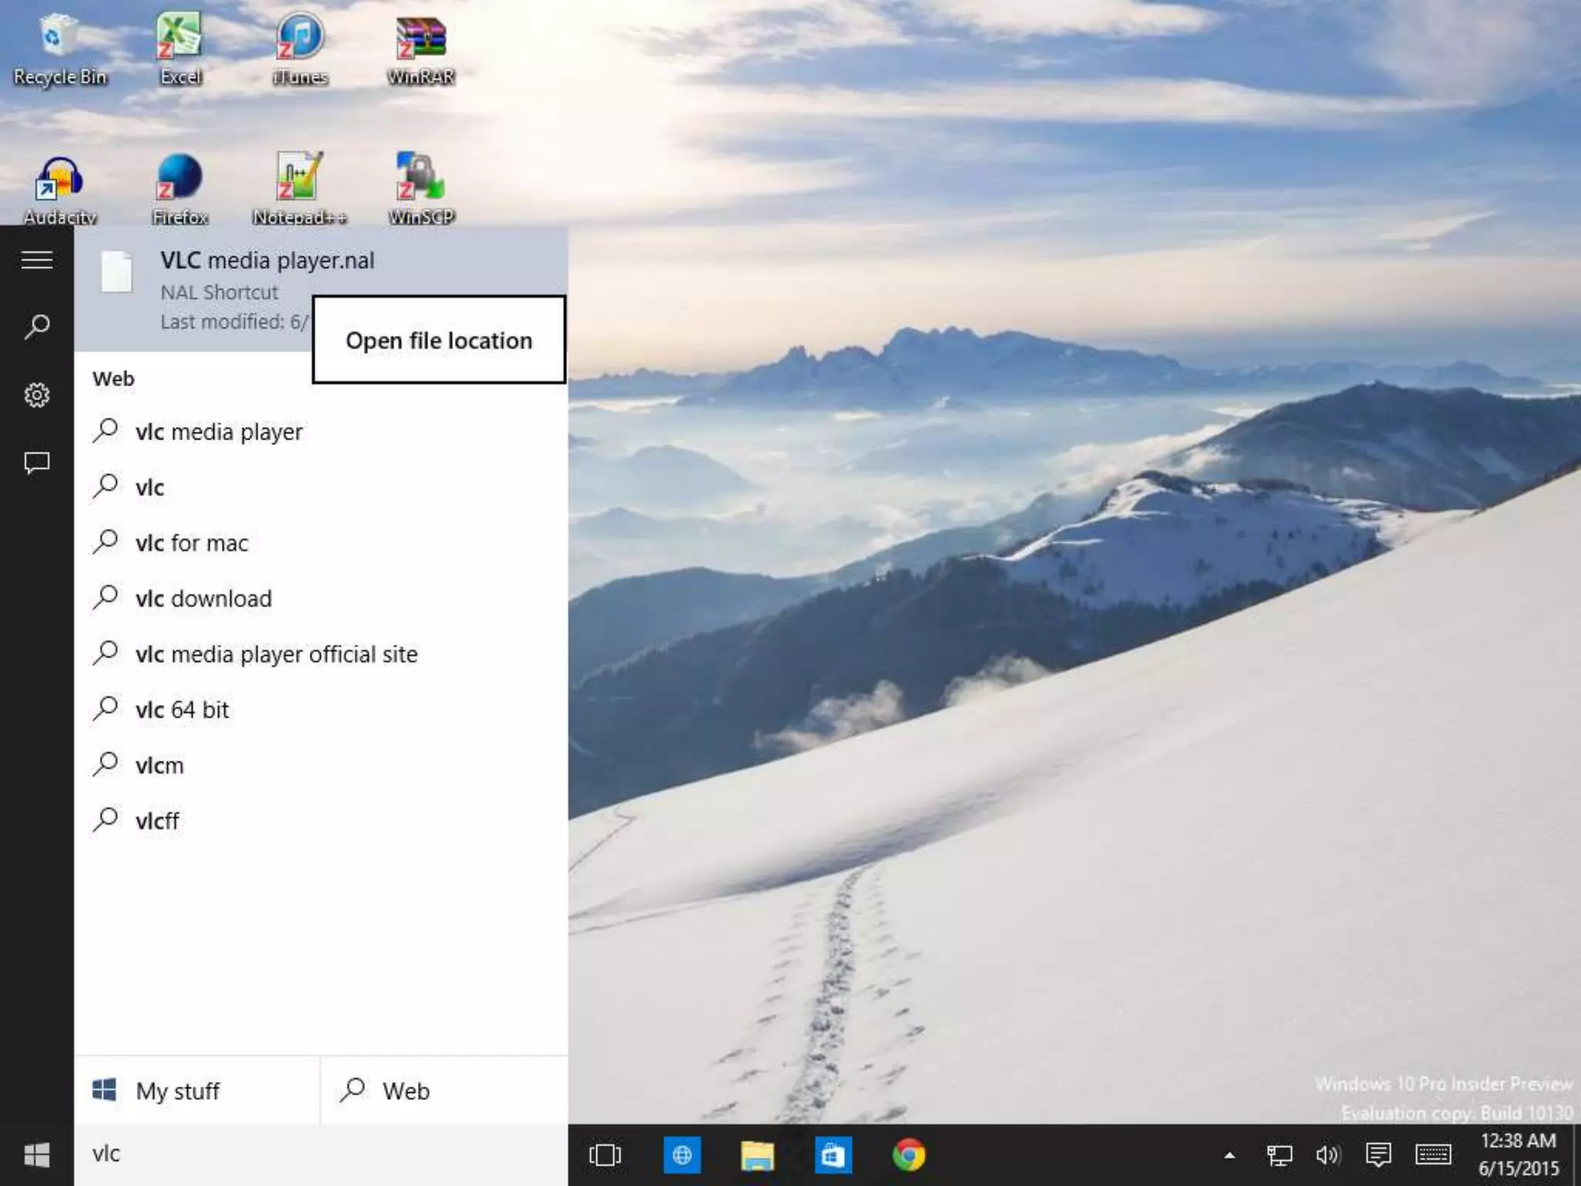The height and width of the screenshot is (1186, 1581).
Task: Select the 'vlc' web suggestion
Action: (x=321, y=487)
